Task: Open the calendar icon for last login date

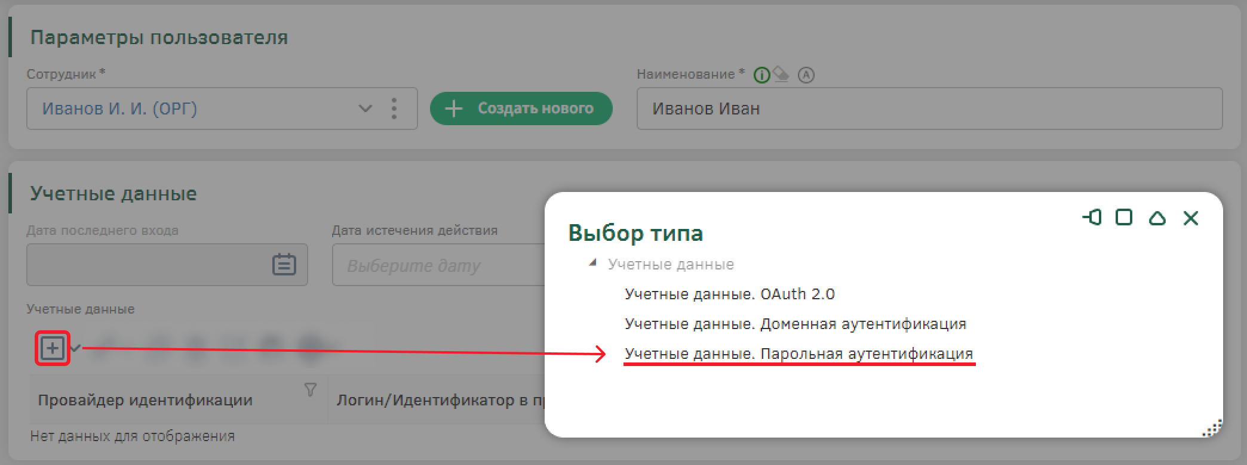Action: [284, 264]
